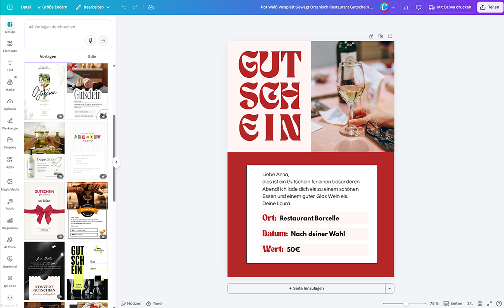
Task: Check cloud save status icon
Action: (x=151, y=7)
